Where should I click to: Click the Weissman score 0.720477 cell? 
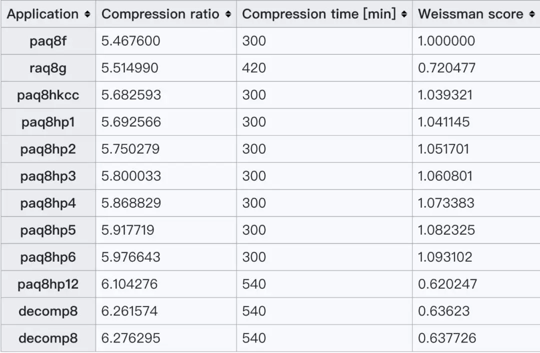coord(476,68)
